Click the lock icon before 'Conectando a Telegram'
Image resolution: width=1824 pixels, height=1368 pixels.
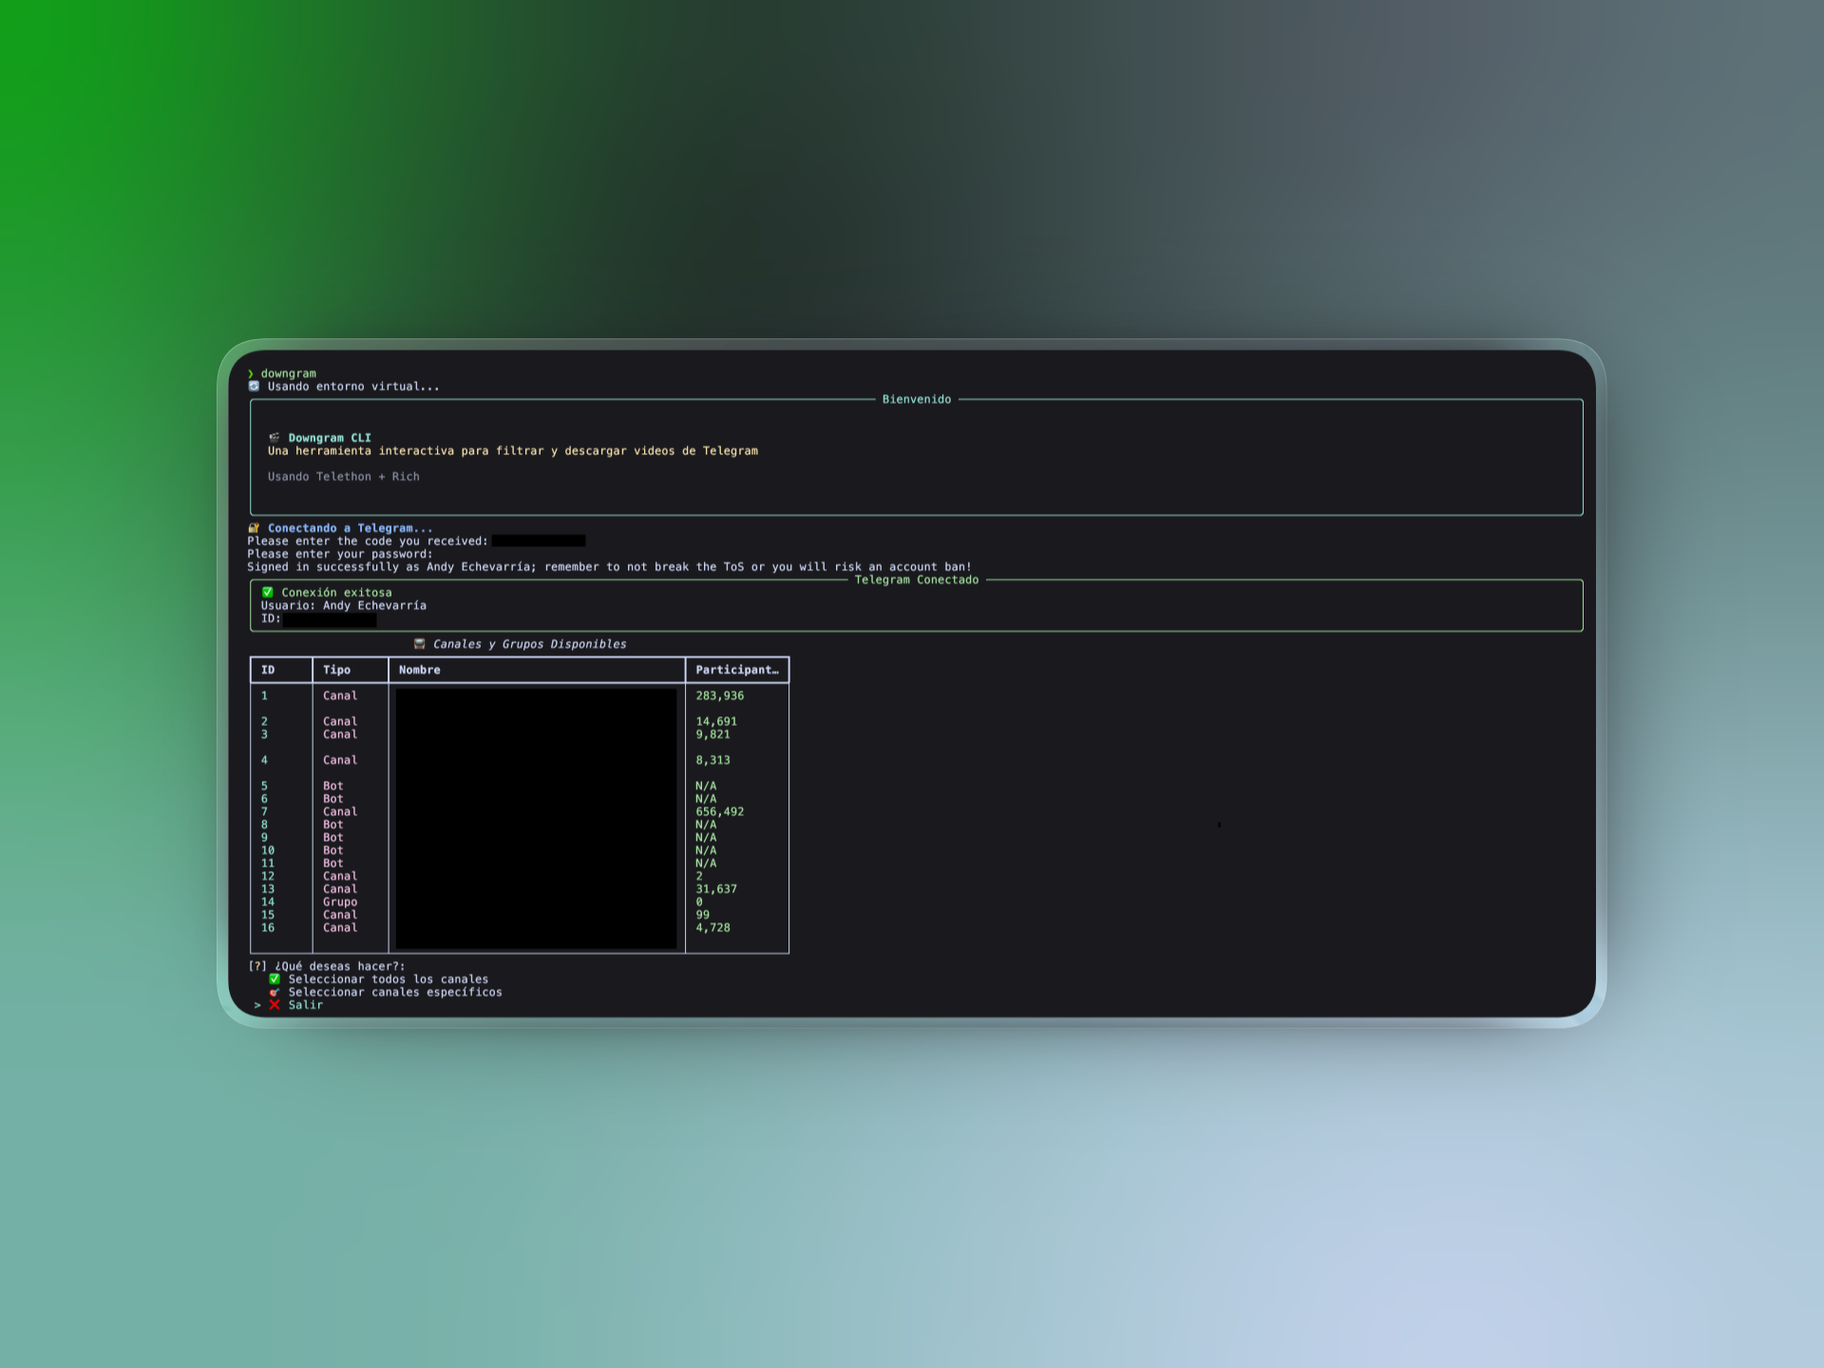tap(254, 528)
